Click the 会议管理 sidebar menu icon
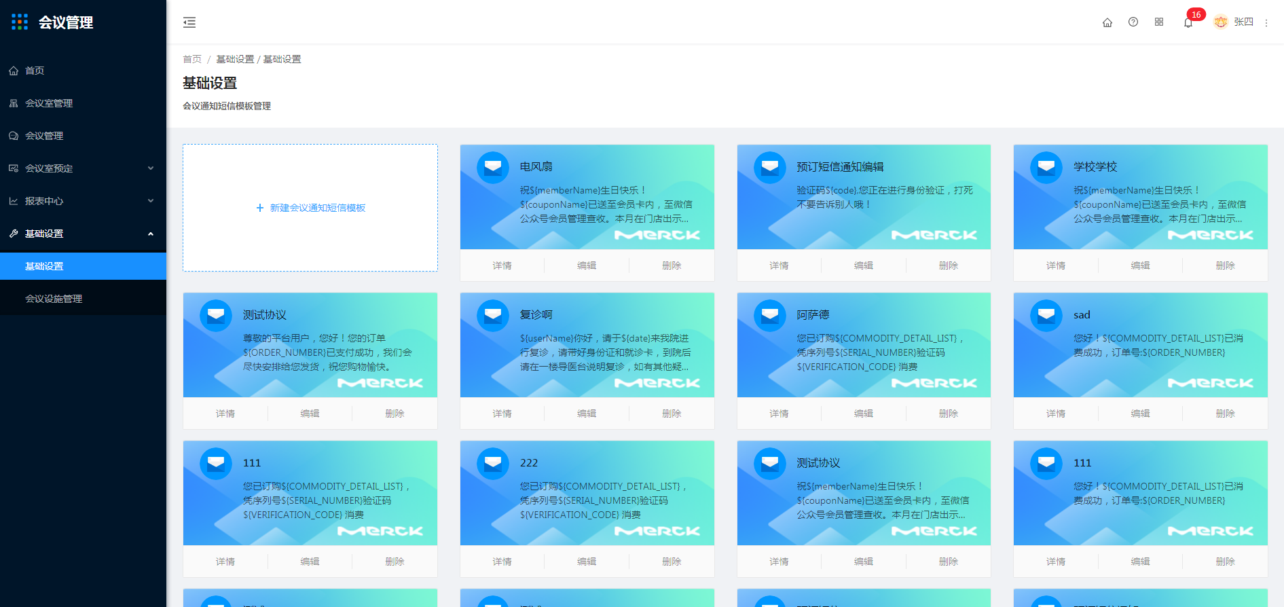This screenshot has height=607, width=1284. [x=14, y=136]
